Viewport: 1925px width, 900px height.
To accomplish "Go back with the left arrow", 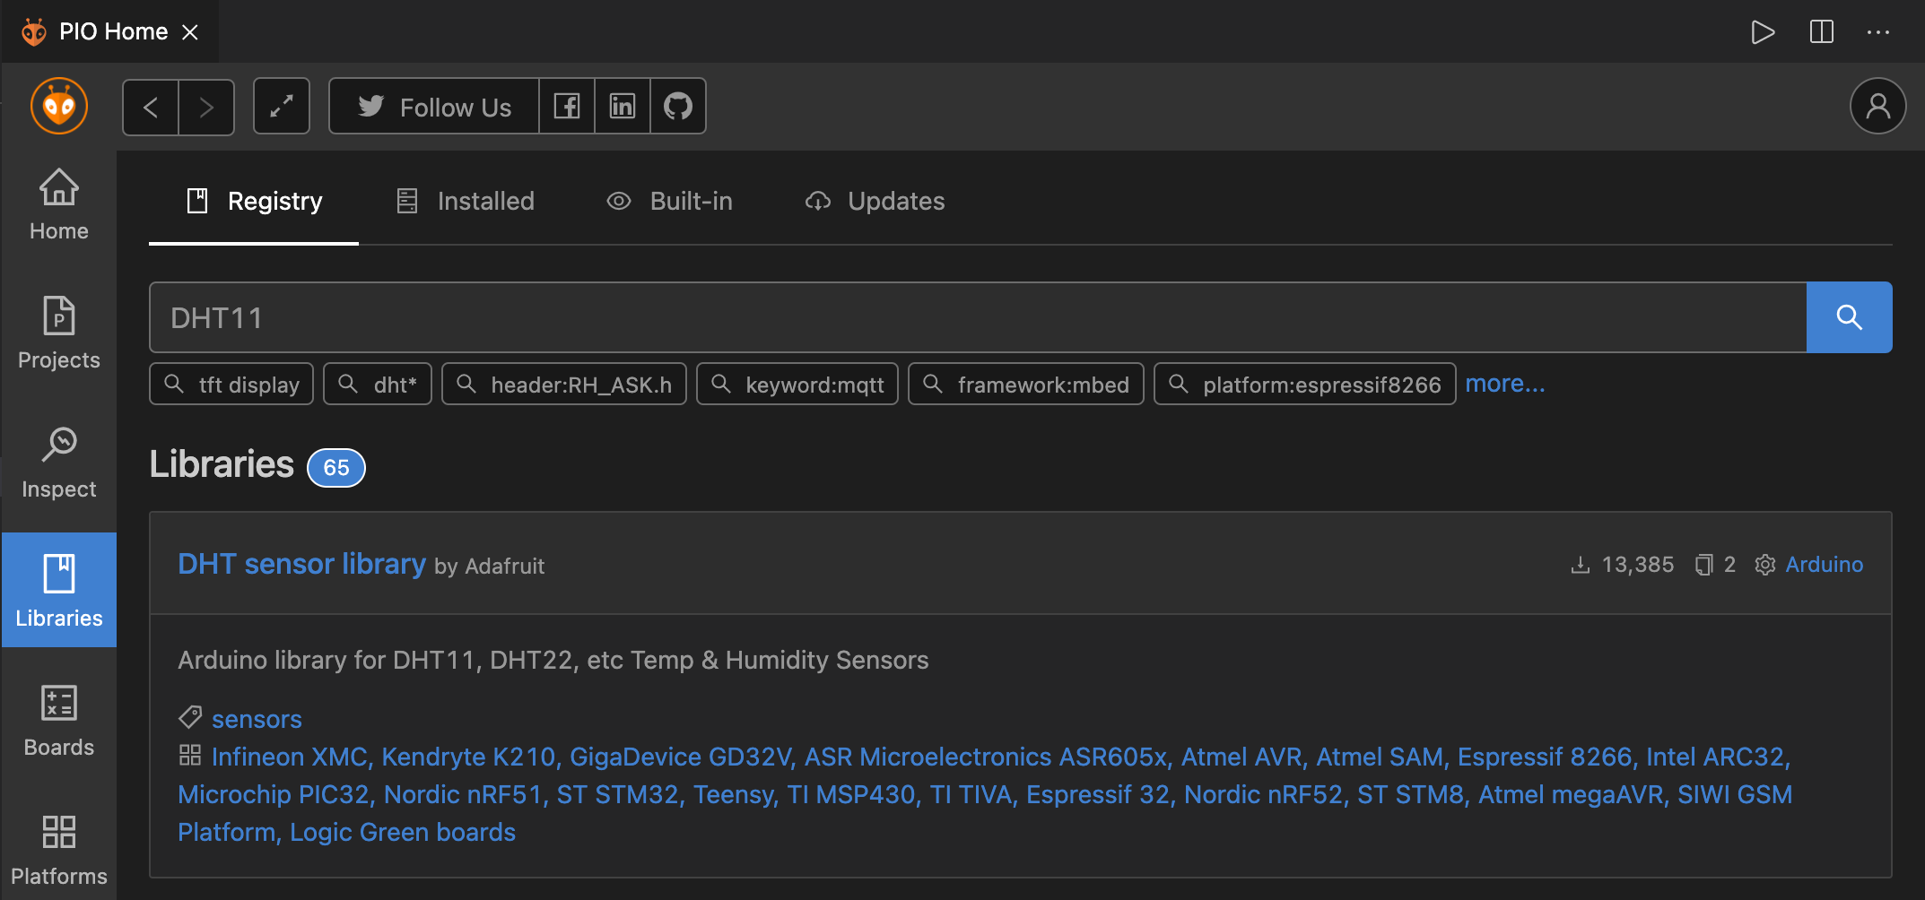I will click(x=151, y=107).
